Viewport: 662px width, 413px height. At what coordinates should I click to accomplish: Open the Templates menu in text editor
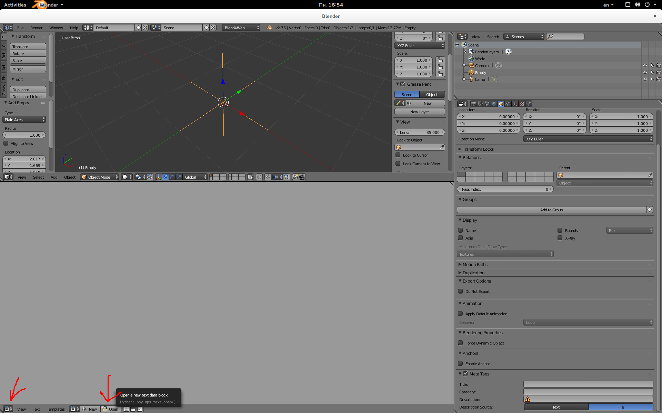pos(56,409)
